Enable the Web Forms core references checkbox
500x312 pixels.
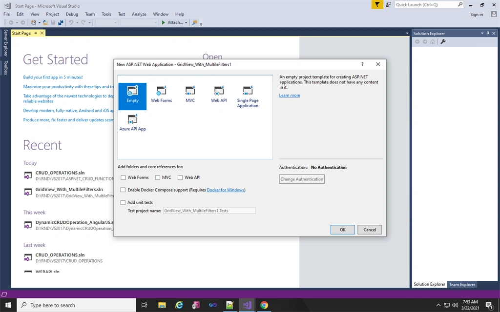[x=123, y=177]
